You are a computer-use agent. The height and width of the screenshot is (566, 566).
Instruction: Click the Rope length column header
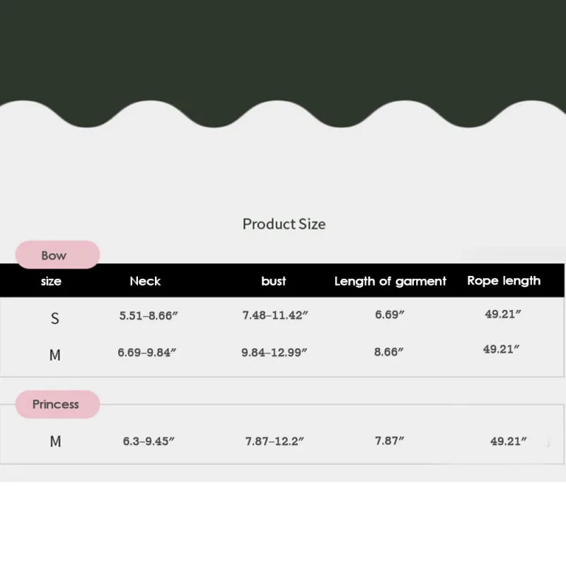[504, 281]
